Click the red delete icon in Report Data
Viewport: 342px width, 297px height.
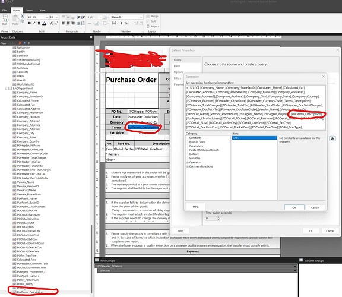20,43
